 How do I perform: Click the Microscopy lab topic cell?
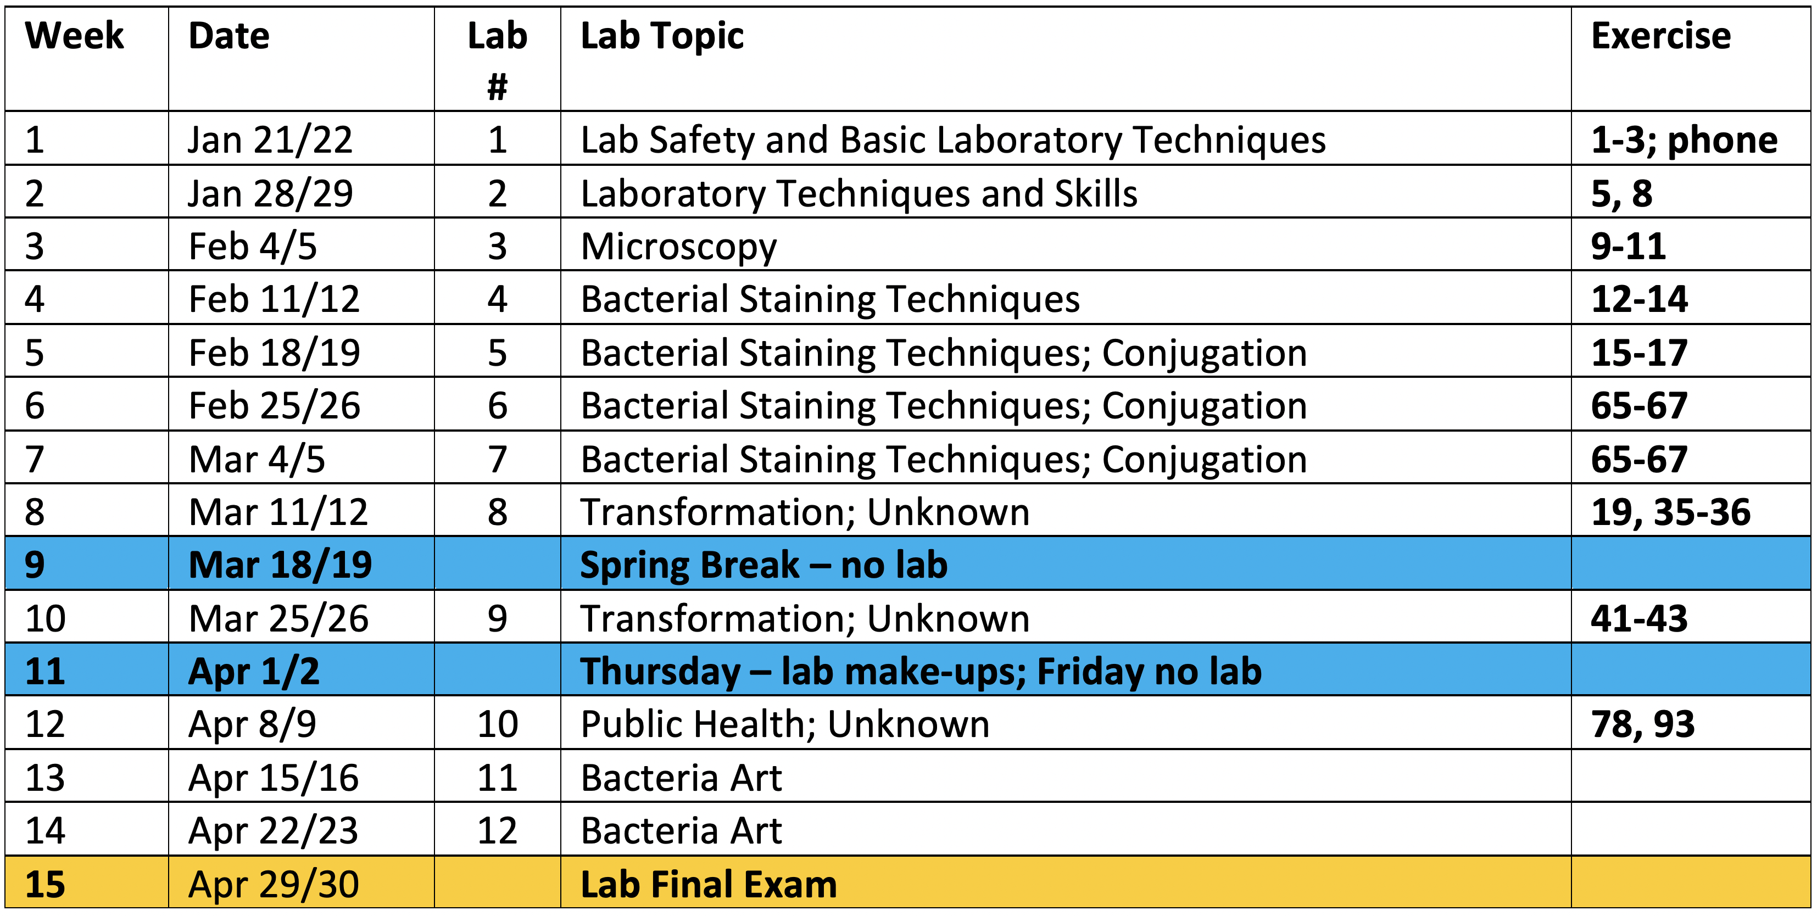tap(1066, 245)
